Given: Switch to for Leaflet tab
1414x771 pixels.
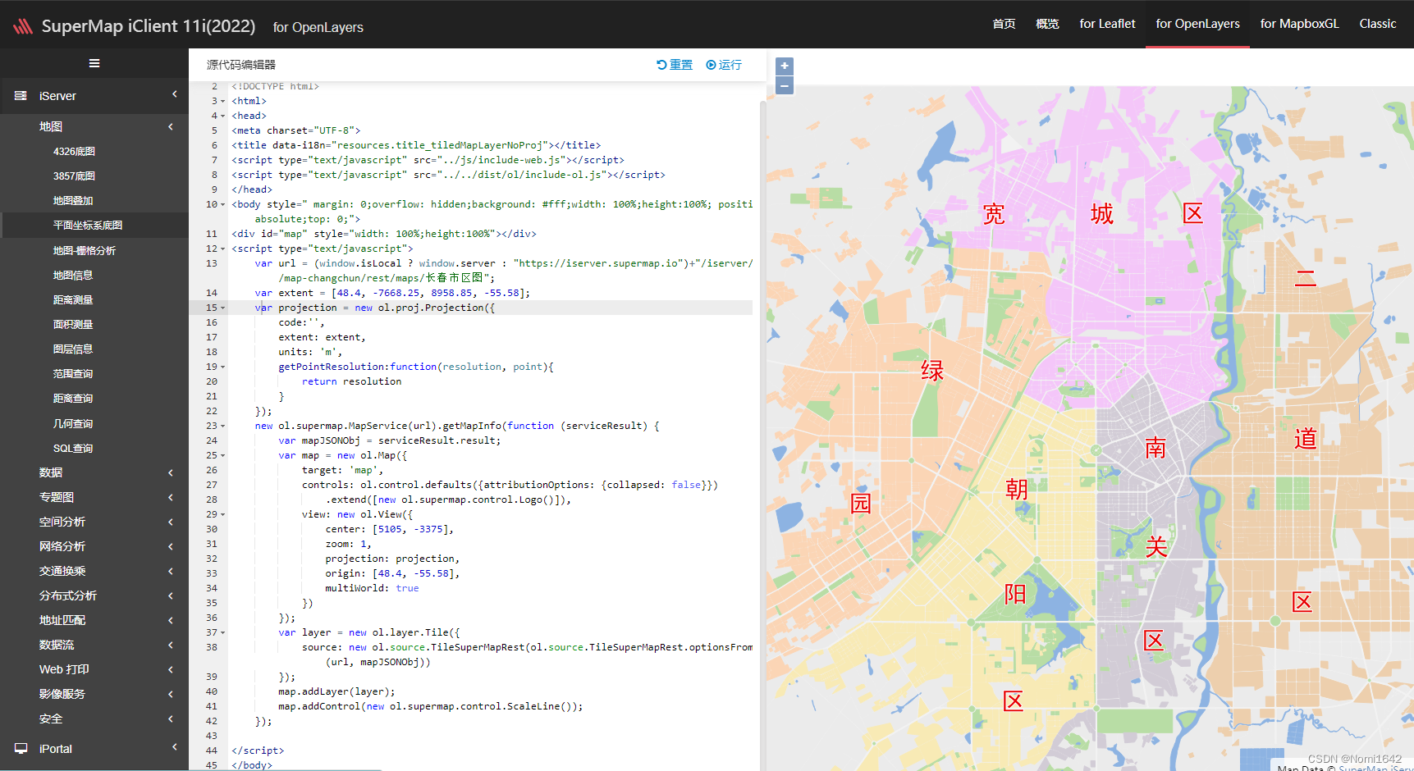Looking at the screenshot, I should [x=1107, y=24].
